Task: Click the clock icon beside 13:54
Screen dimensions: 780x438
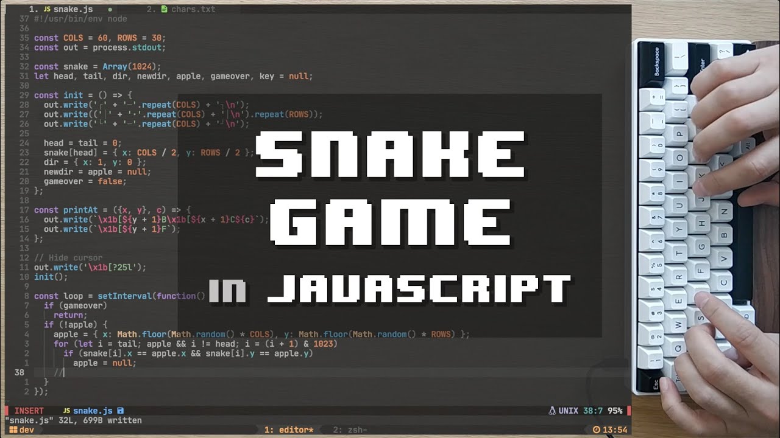Action: click(x=596, y=430)
